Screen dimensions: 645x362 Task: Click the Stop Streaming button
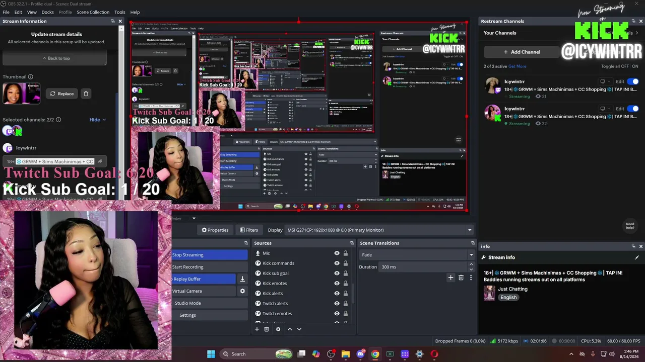(210, 255)
